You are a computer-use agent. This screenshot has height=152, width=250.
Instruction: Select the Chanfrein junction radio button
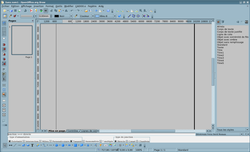[137, 141]
